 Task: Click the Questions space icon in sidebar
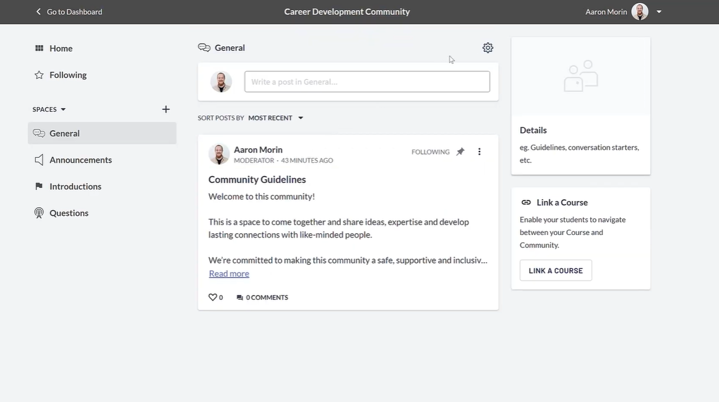click(39, 213)
